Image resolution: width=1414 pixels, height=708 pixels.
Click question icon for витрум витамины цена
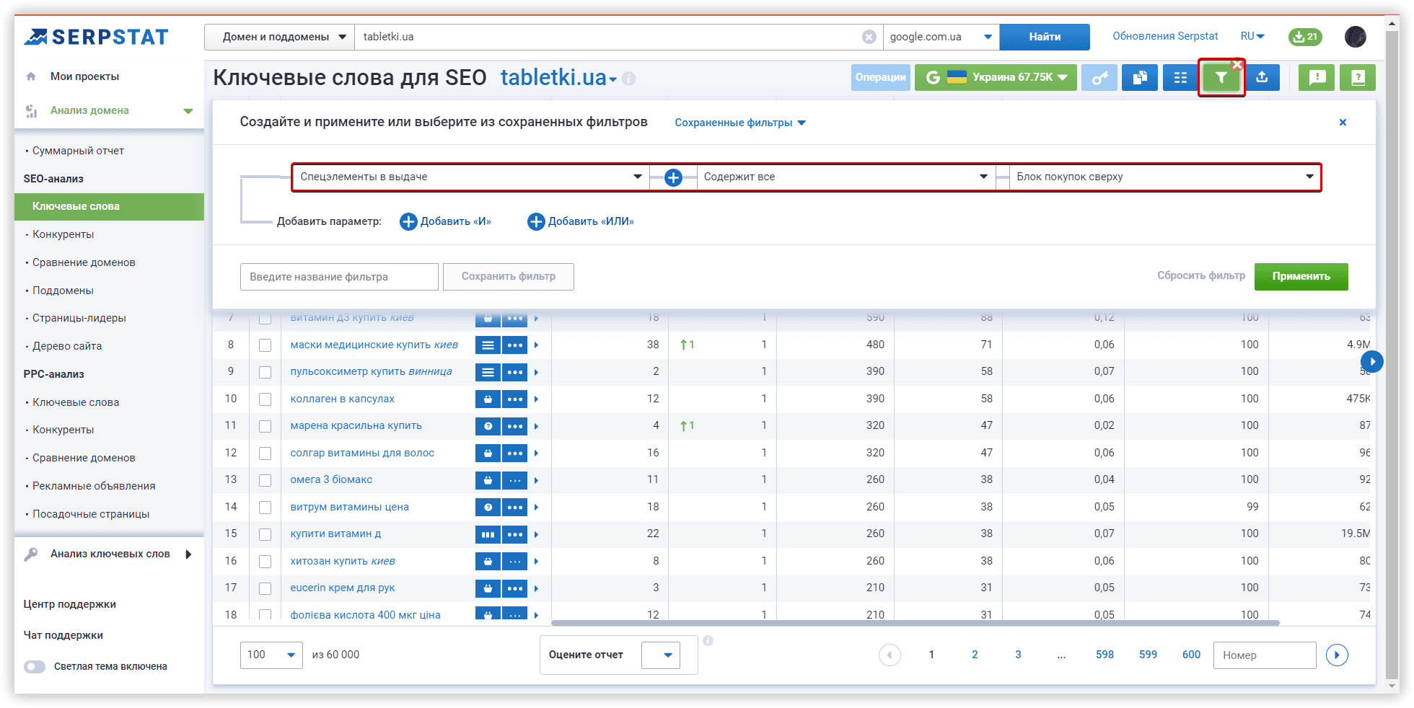click(488, 508)
